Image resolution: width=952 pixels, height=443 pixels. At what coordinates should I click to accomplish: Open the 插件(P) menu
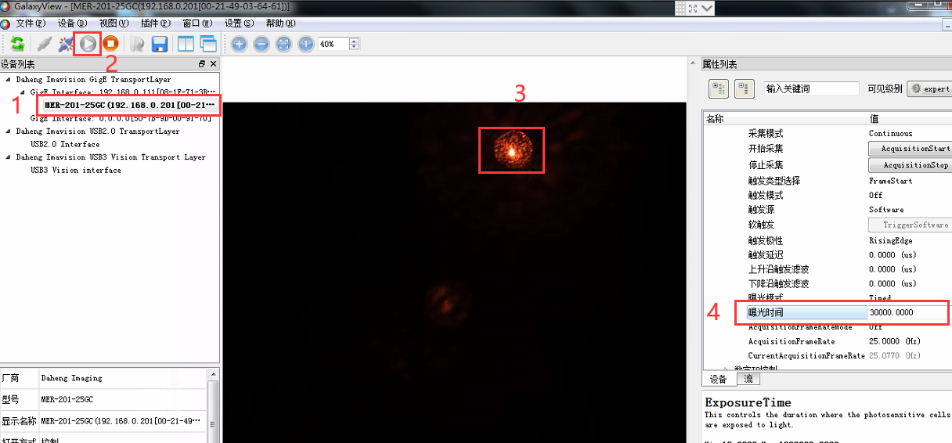155,23
